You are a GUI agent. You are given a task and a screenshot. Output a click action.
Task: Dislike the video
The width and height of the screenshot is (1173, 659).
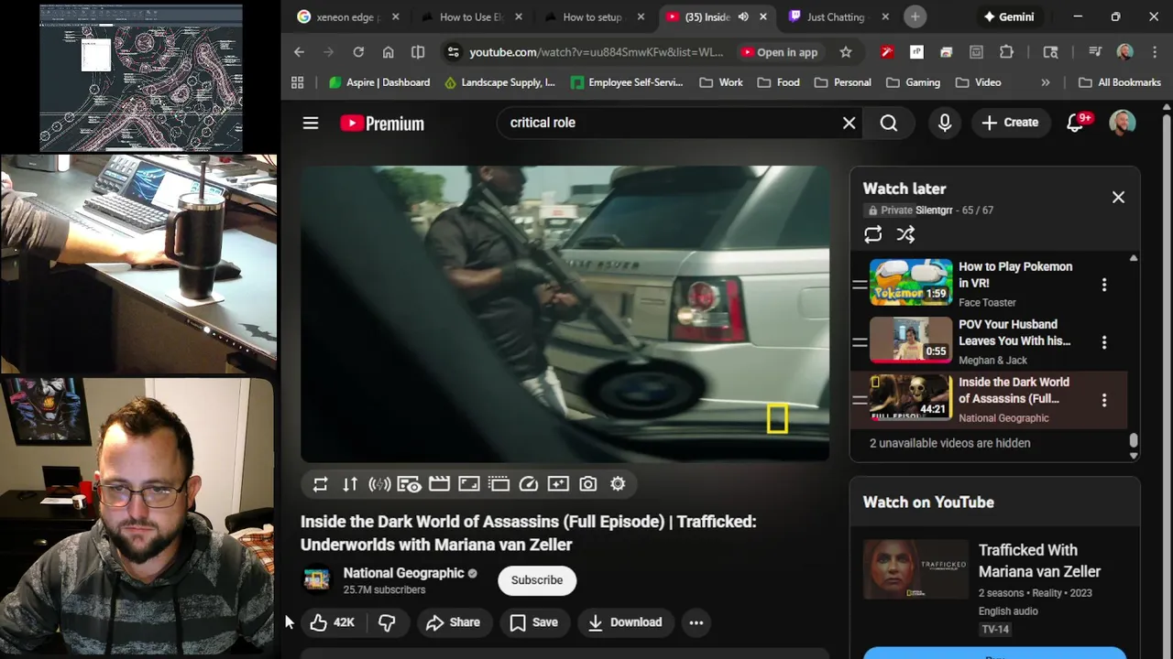388,622
